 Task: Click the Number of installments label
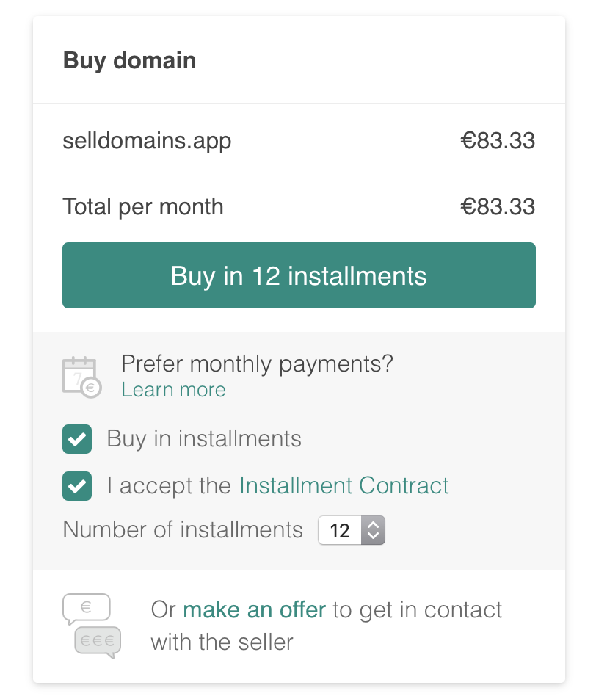[183, 529]
